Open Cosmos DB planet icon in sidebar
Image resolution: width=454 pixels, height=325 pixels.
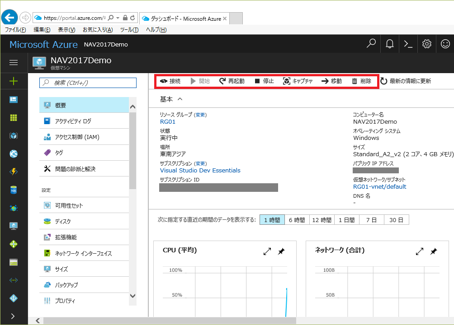coord(14,208)
